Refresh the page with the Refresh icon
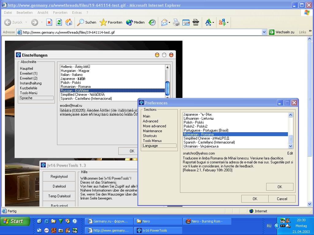The width and height of the screenshot is (314, 235). tap(59, 22)
